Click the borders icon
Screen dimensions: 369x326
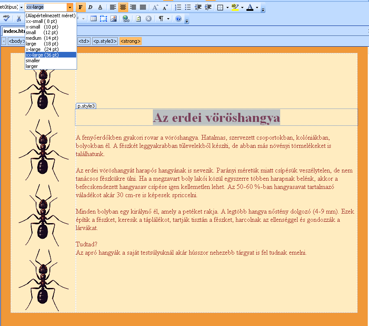coord(220,7)
